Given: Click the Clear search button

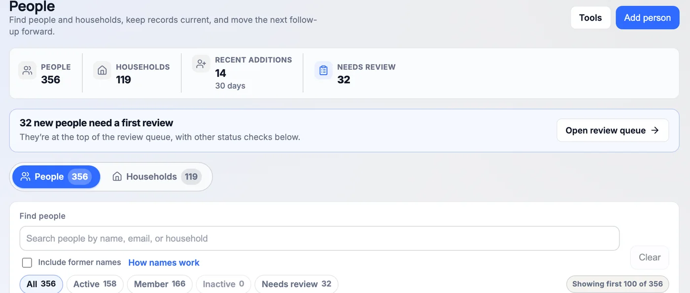Looking at the screenshot, I should point(650,257).
